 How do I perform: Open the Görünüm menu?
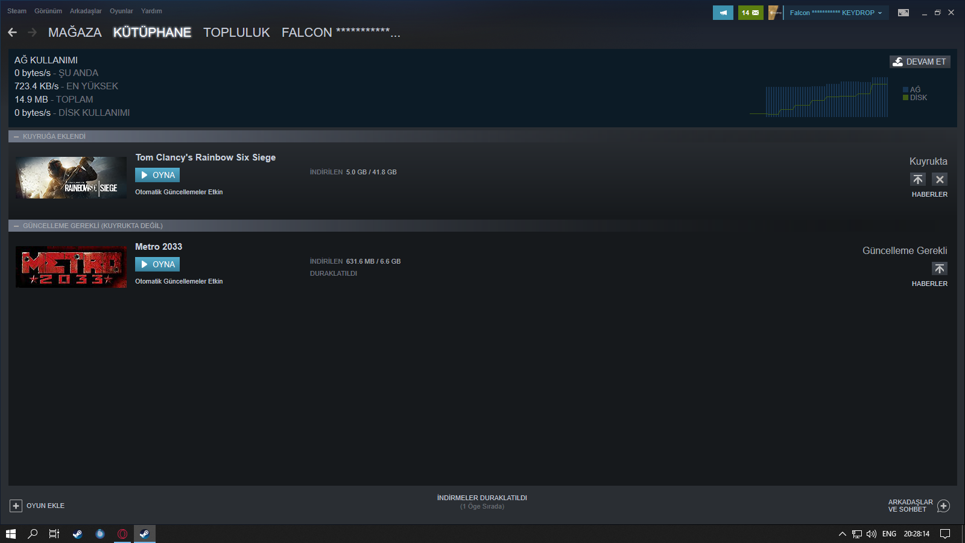tap(48, 11)
